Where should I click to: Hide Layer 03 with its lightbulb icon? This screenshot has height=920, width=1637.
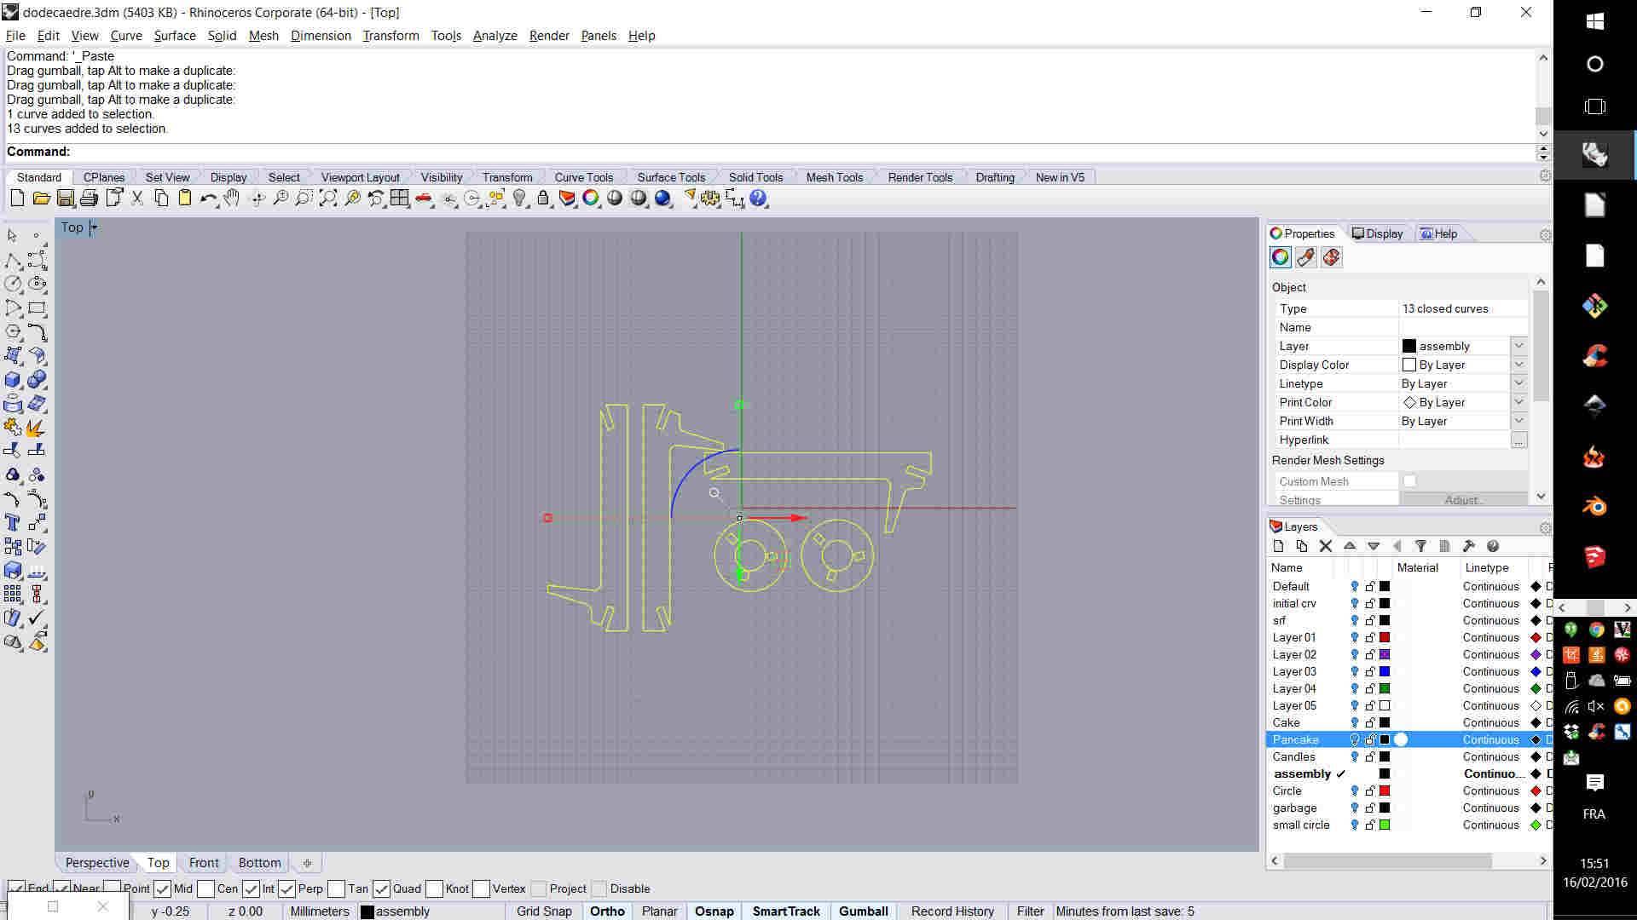pos(1354,671)
